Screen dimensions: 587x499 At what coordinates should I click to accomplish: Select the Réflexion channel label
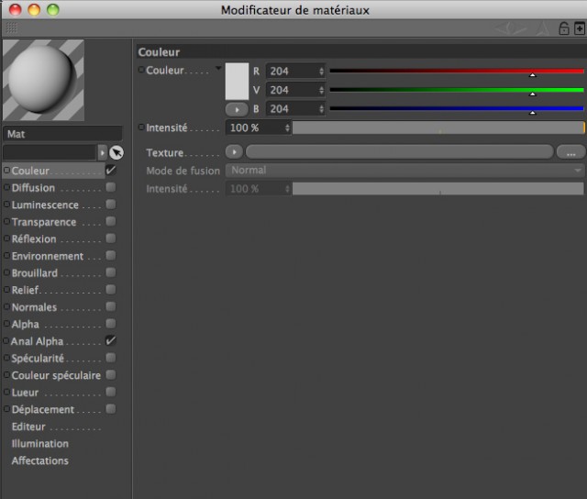pos(34,238)
